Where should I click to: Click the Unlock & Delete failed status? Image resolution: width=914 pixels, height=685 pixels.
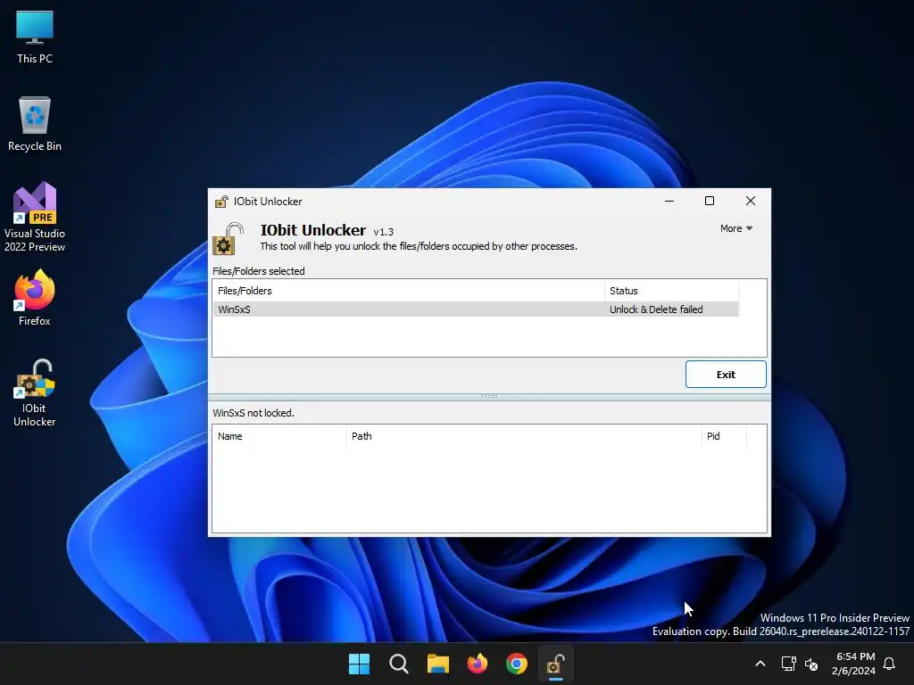pos(656,309)
